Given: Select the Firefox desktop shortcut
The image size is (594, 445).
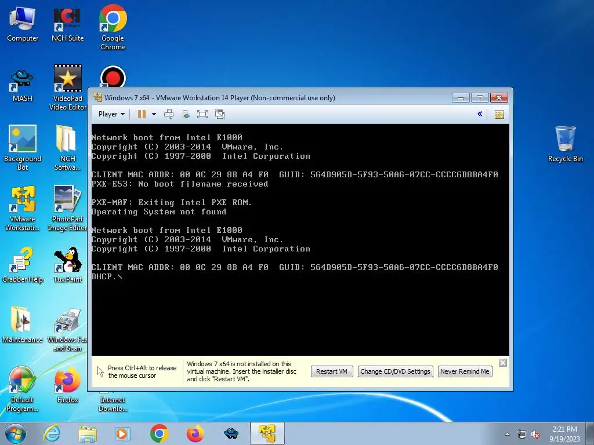Looking at the screenshot, I should [x=67, y=385].
